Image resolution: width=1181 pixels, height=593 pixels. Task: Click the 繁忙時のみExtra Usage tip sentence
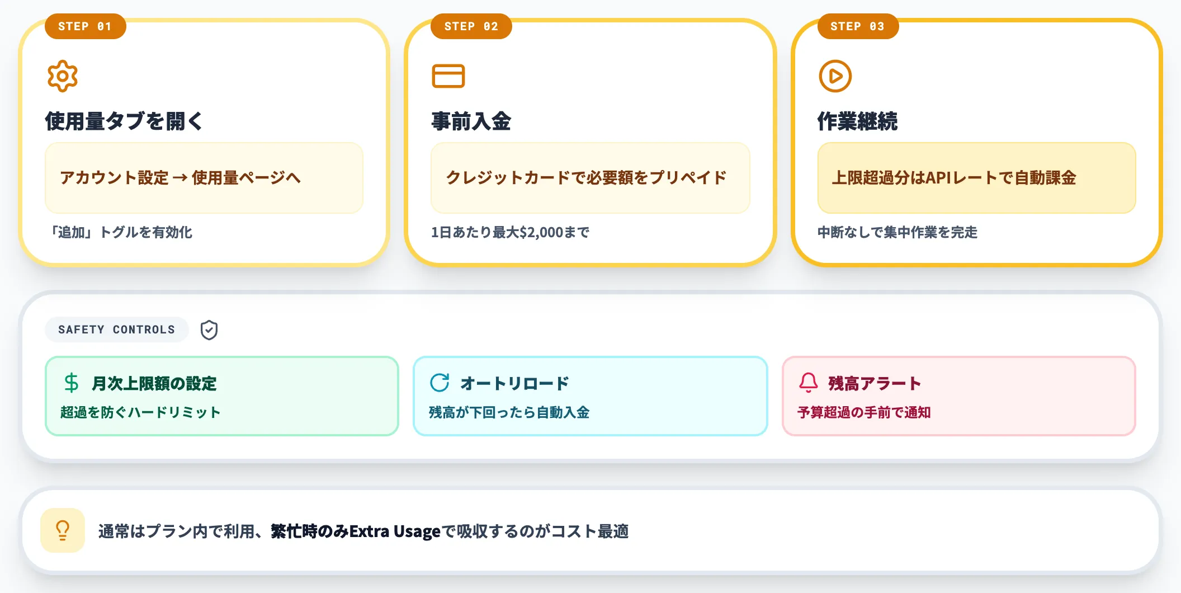[363, 531]
